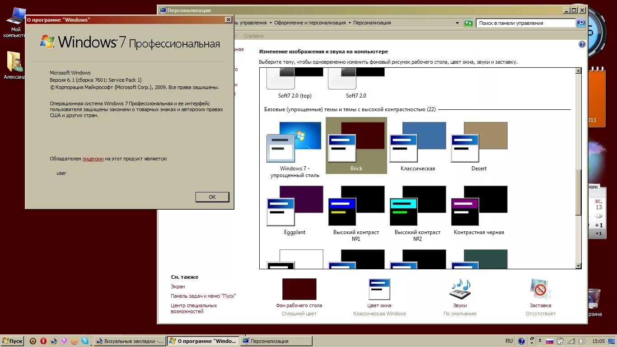
Task: Click theme list scrollbar up arrow
Action: (x=578, y=71)
